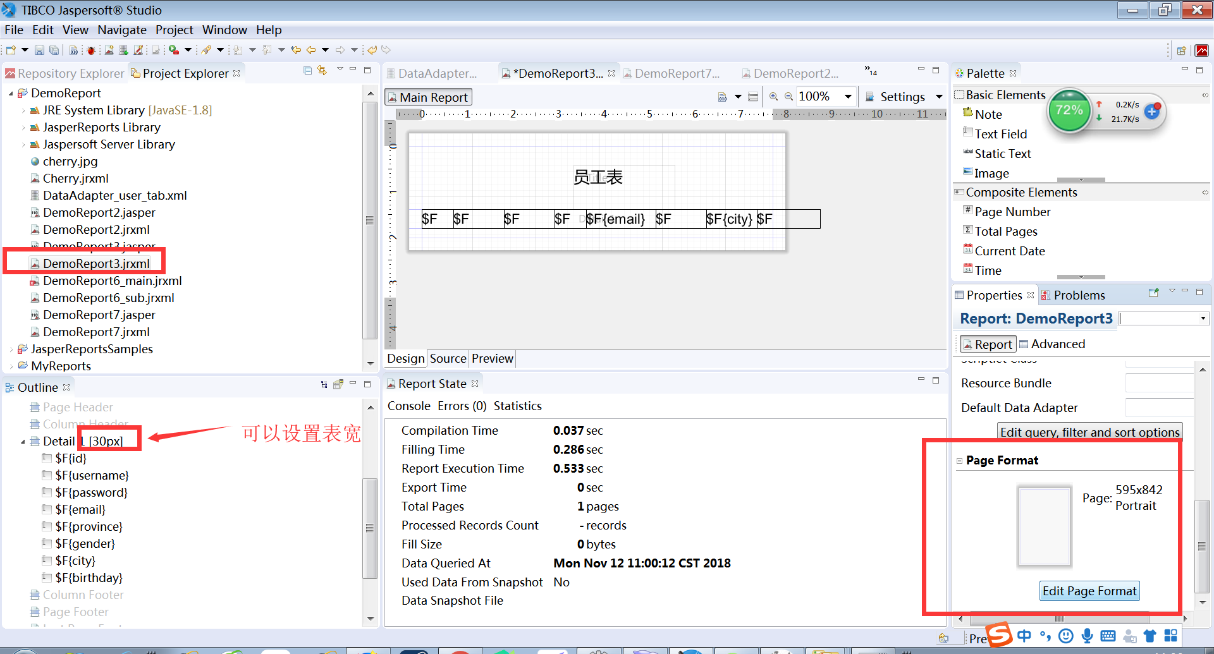
Task: Open the Errors (0) view in Report State
Action: pyautogui.click(x=462, y=406)
